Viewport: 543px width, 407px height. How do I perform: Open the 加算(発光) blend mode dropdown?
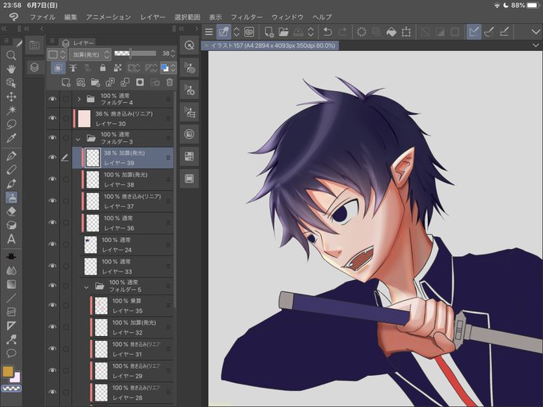coord(89,54)
